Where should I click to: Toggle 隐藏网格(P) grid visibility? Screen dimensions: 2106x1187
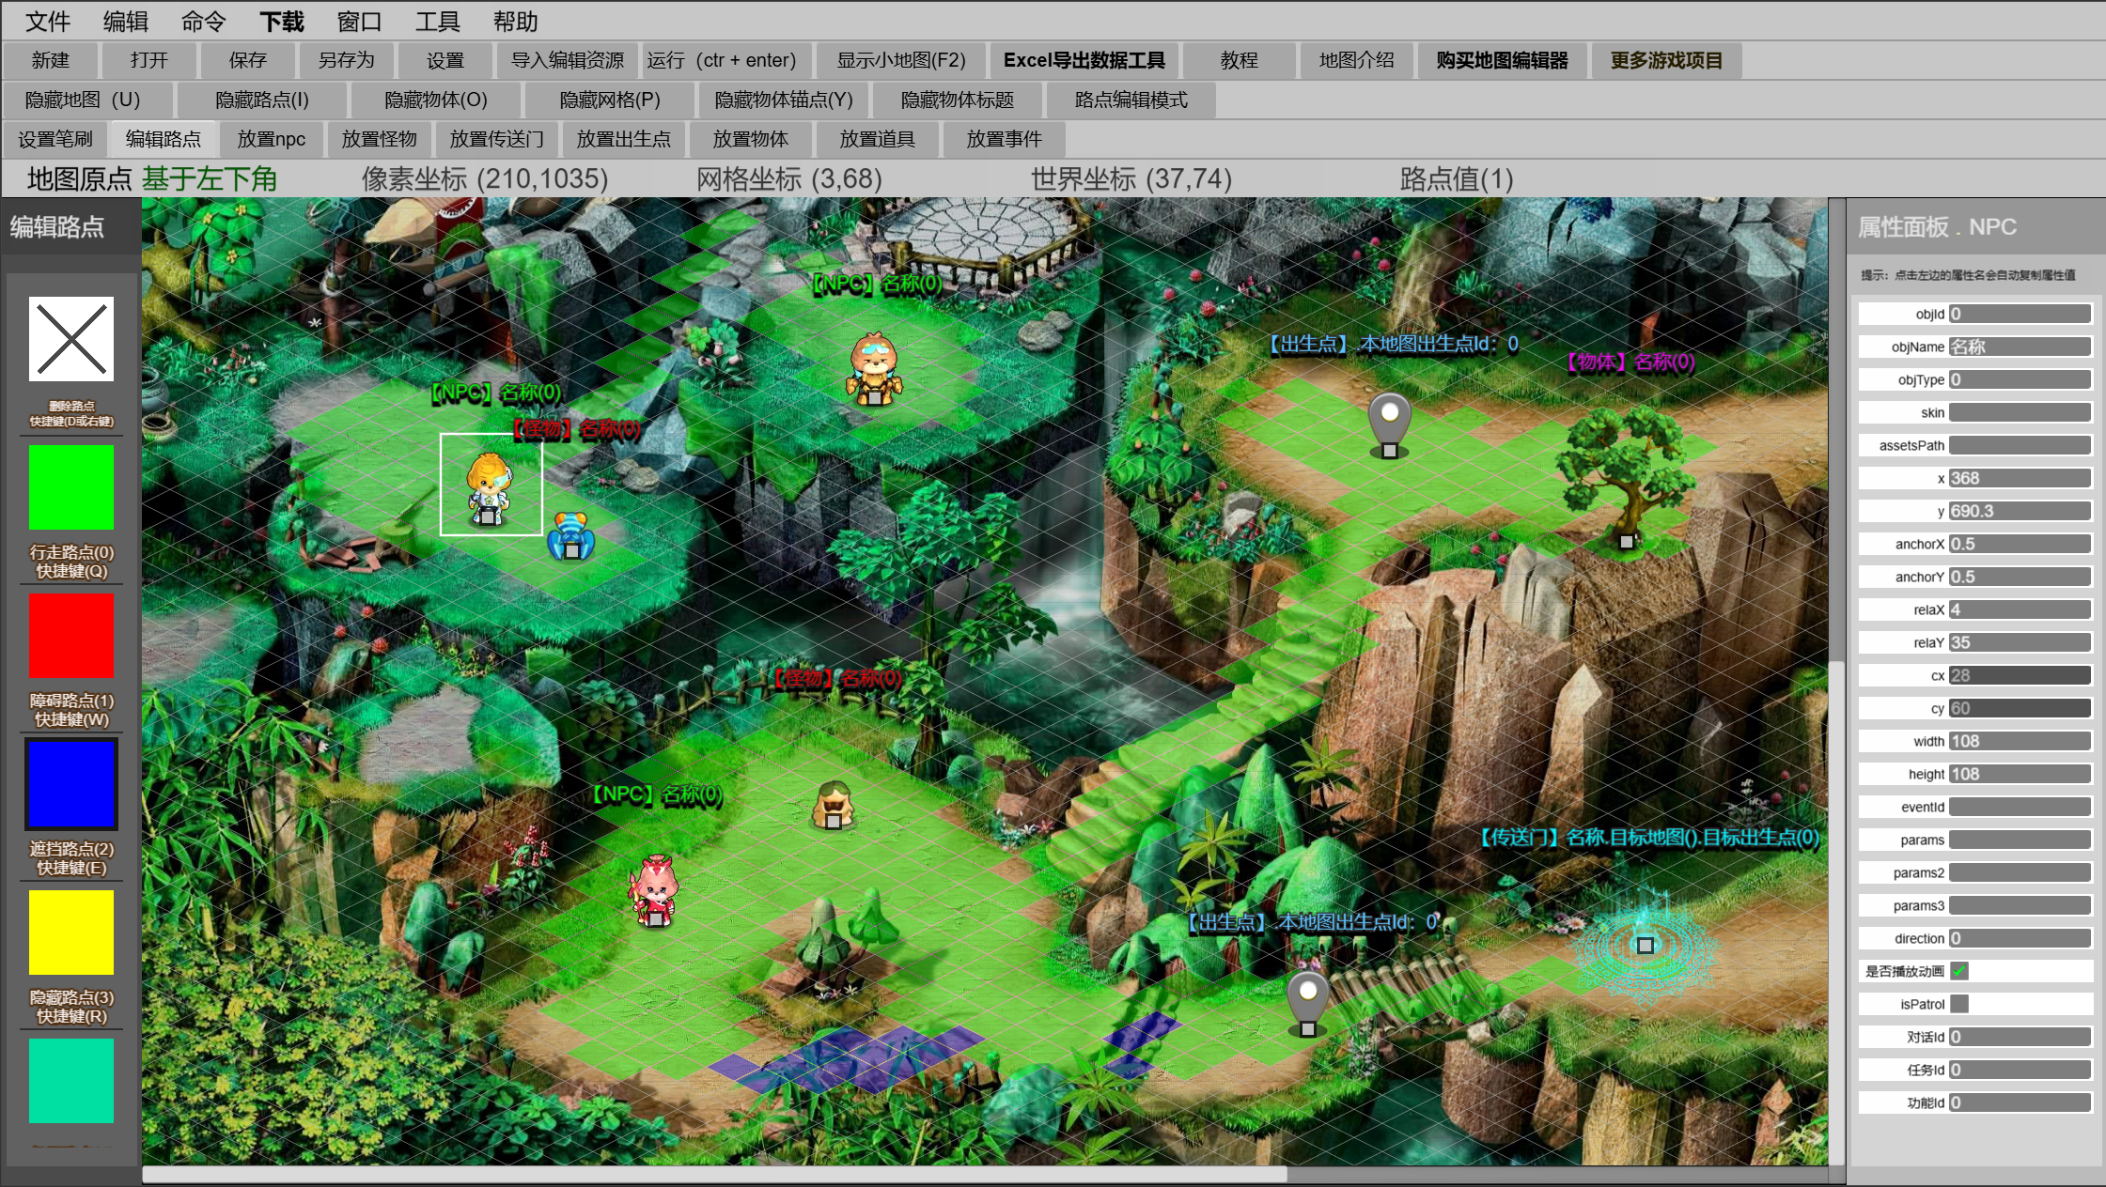[610, 100]
